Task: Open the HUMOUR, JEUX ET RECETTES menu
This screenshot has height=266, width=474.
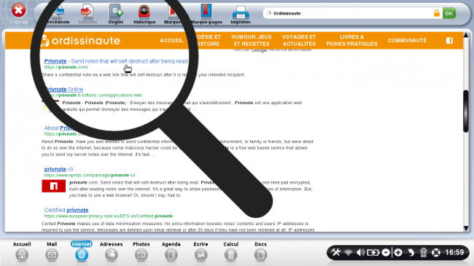Action: point(252,41)
